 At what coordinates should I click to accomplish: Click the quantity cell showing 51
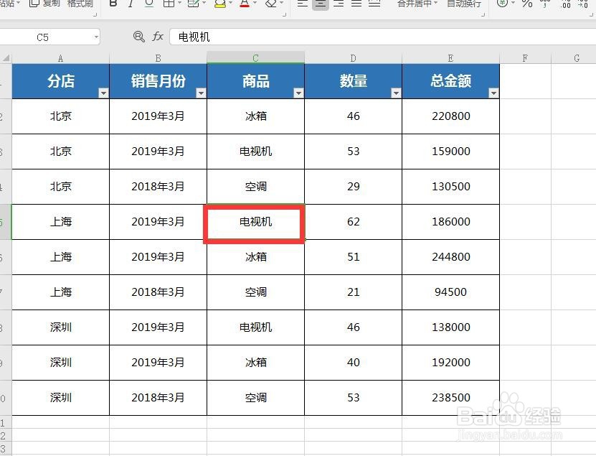(353, 257)
